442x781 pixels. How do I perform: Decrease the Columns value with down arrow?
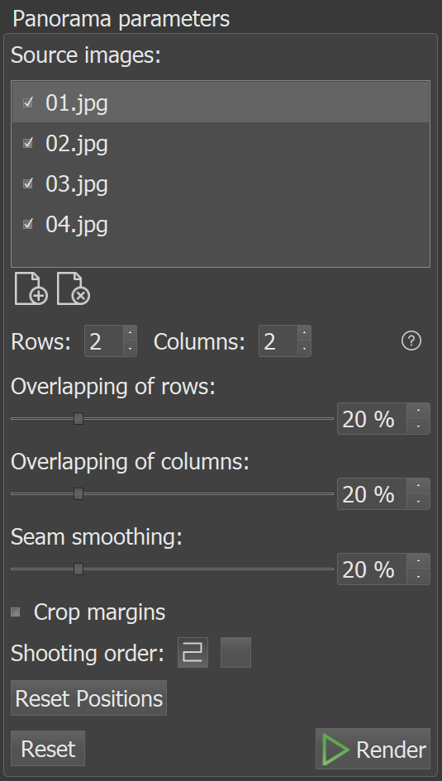click(x=304, y=349)
